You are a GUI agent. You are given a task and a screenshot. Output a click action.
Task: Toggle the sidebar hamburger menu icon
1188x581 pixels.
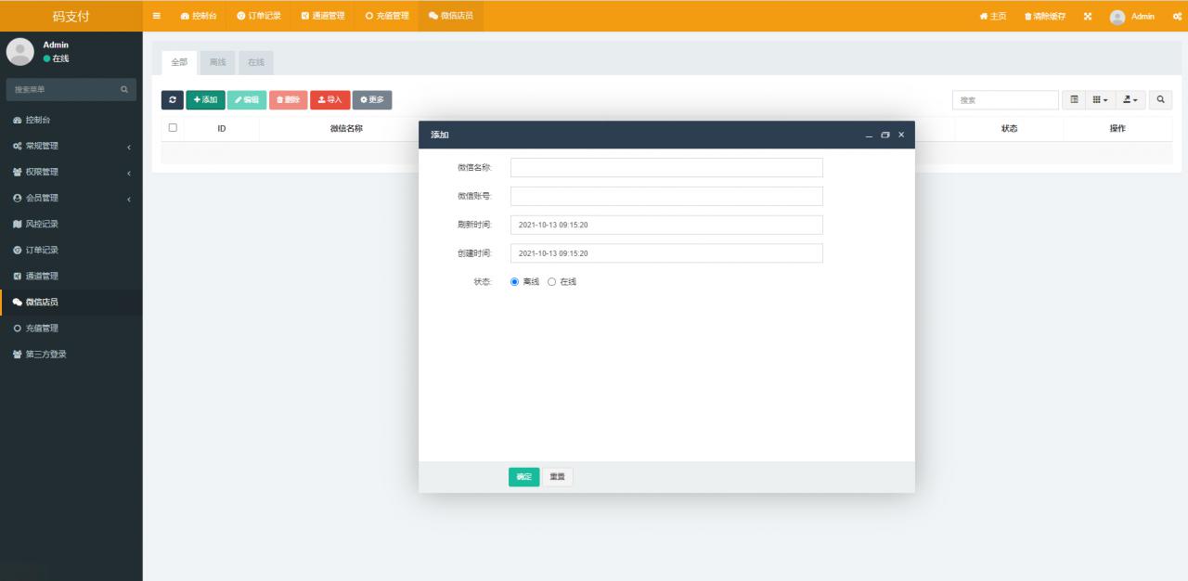coord(157,16)
